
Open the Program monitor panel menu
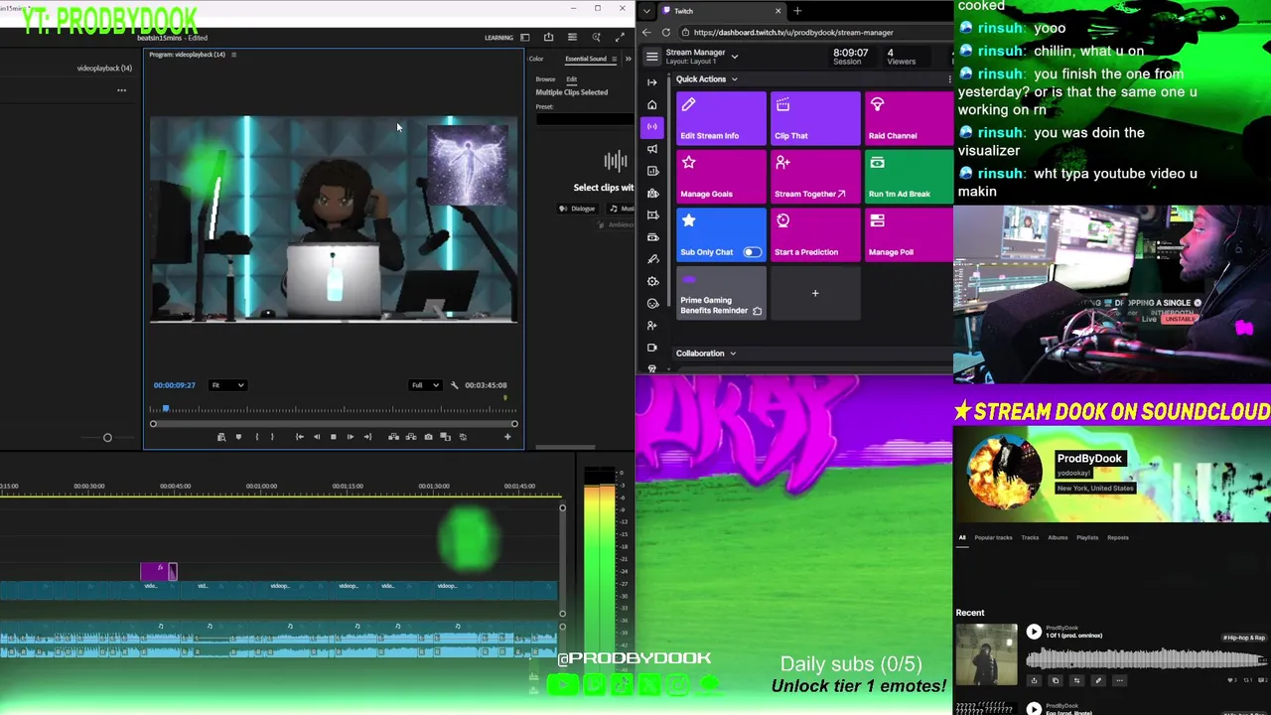tap(233, 55)
